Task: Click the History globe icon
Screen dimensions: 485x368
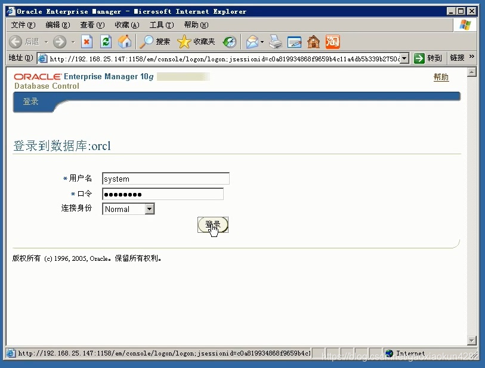Action: 228,41
